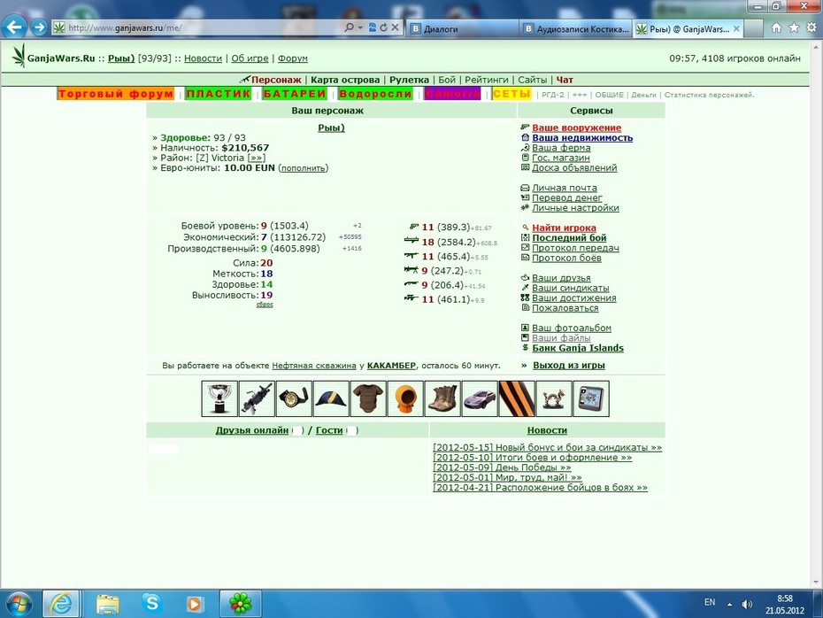The height and width of the screenshot is (618, 823).
Task: Open browser home page icon
Action: [776, 27]
